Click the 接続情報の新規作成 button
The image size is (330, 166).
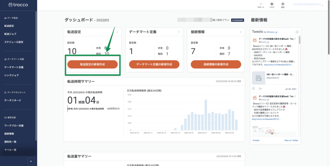tap(216, 64)
